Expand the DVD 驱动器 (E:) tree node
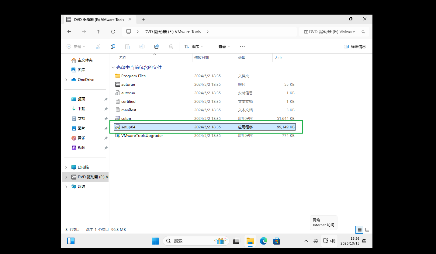The width and height of the screenshot is (436, 254). (66, 177)
